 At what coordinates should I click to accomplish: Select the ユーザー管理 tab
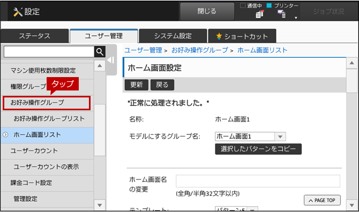click(x=104, y=36)
